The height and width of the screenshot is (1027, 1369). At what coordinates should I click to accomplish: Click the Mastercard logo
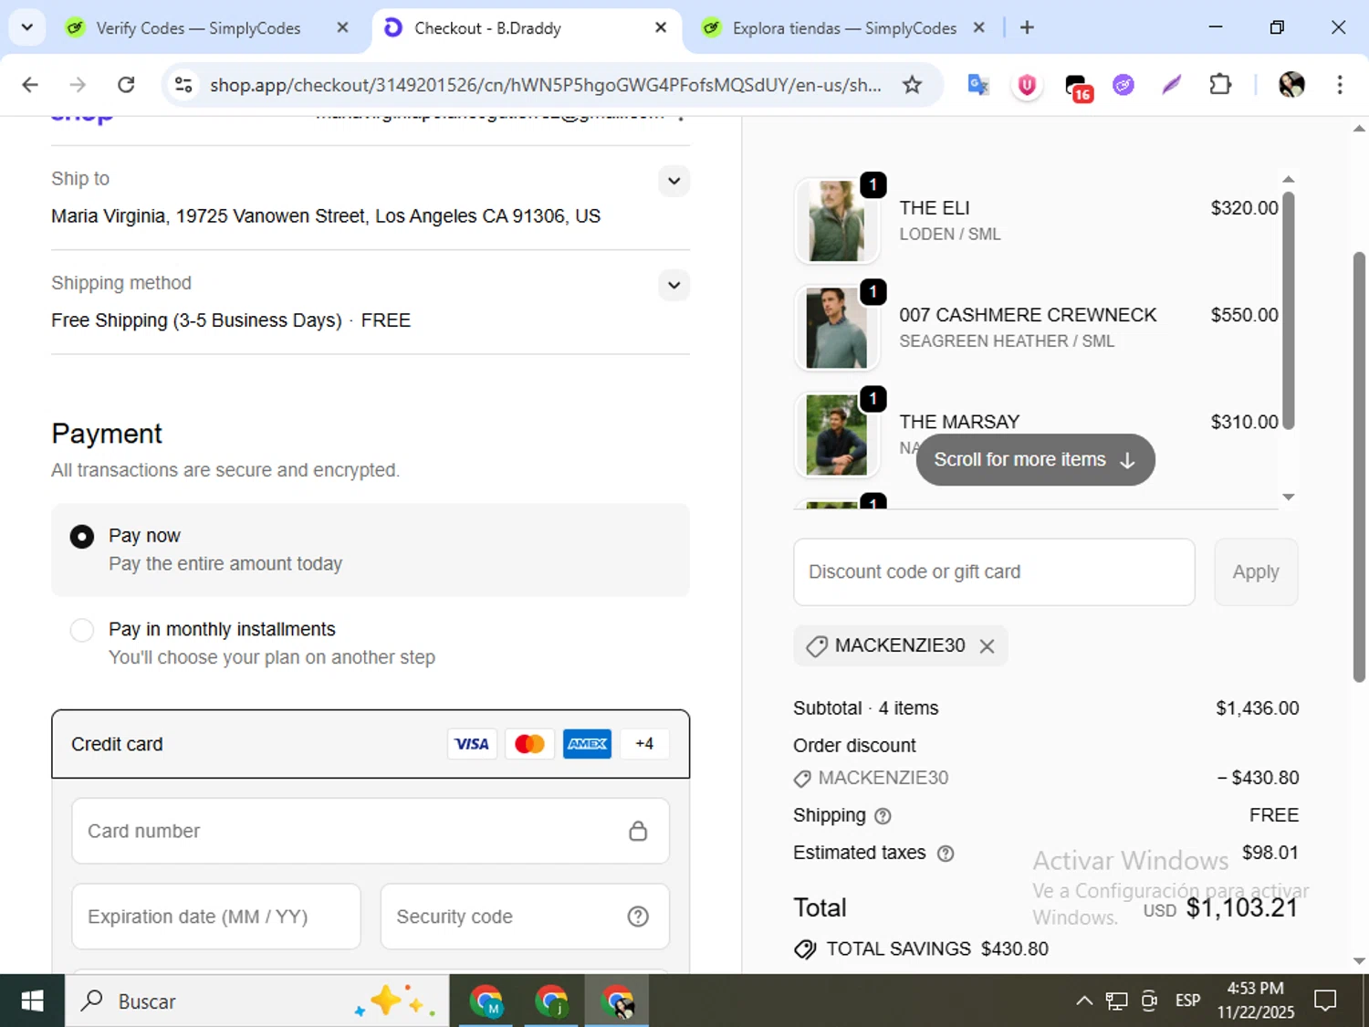[529, 744]
